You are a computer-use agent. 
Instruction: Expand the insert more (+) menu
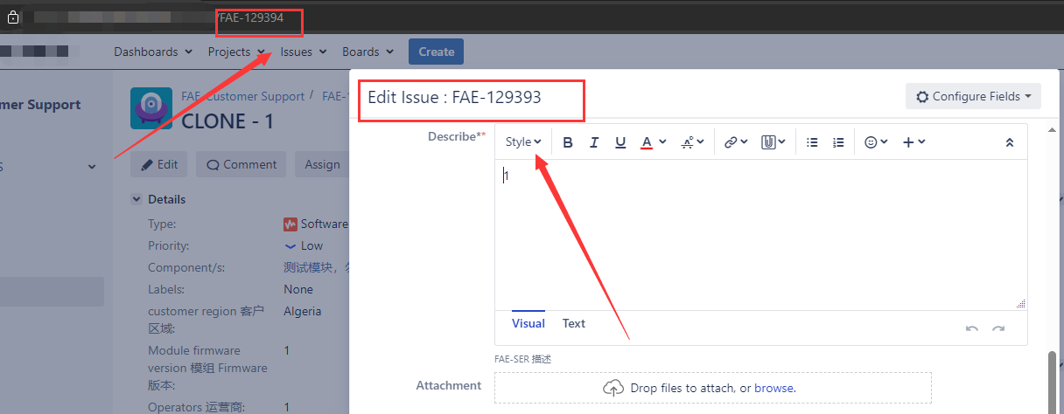[x=913, y=142]
